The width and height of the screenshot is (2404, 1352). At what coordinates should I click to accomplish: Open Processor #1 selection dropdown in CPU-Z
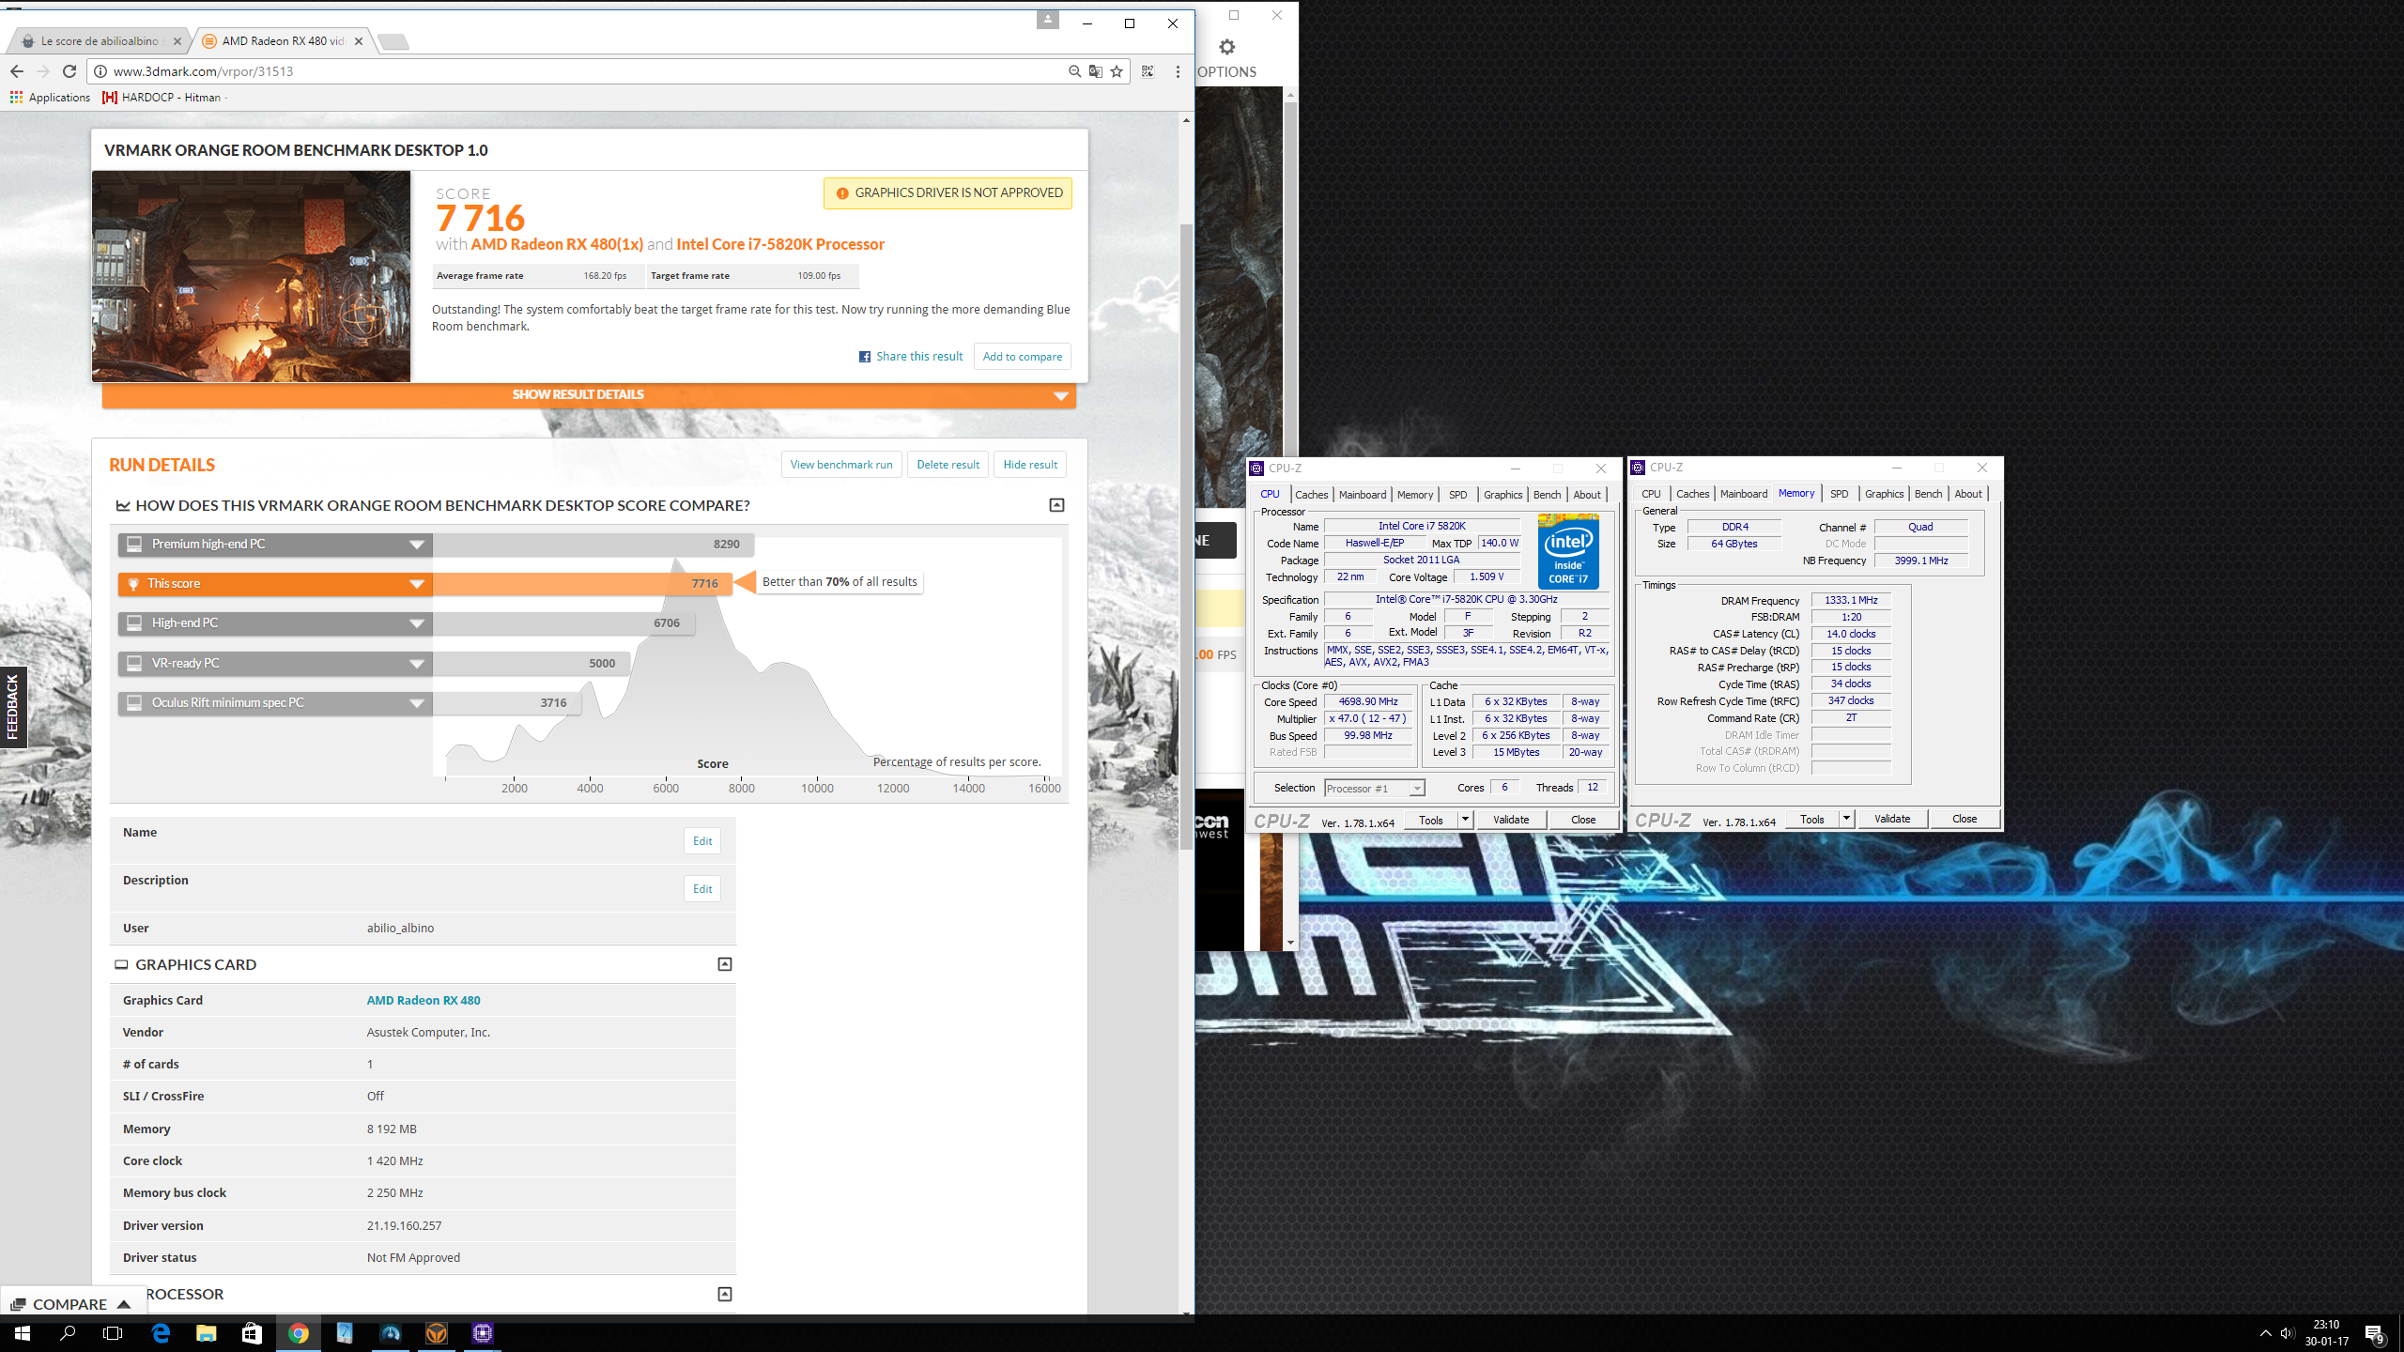[x=1374, y=789]
